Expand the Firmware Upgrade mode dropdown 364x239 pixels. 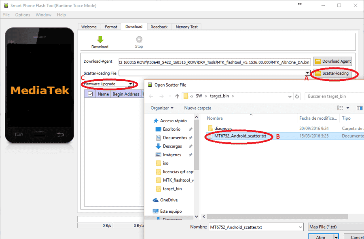point(131,84)
